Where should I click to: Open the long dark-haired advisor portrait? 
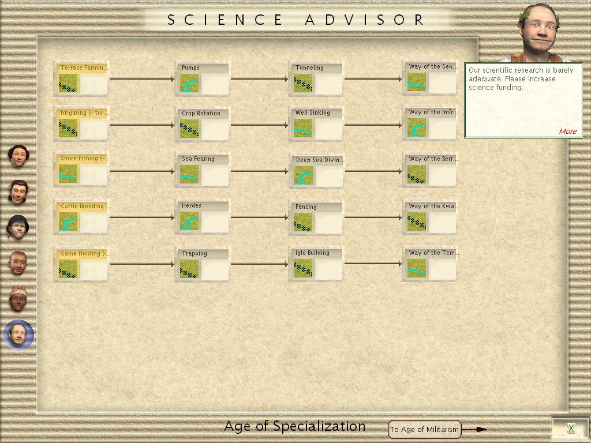pos(18,192)
